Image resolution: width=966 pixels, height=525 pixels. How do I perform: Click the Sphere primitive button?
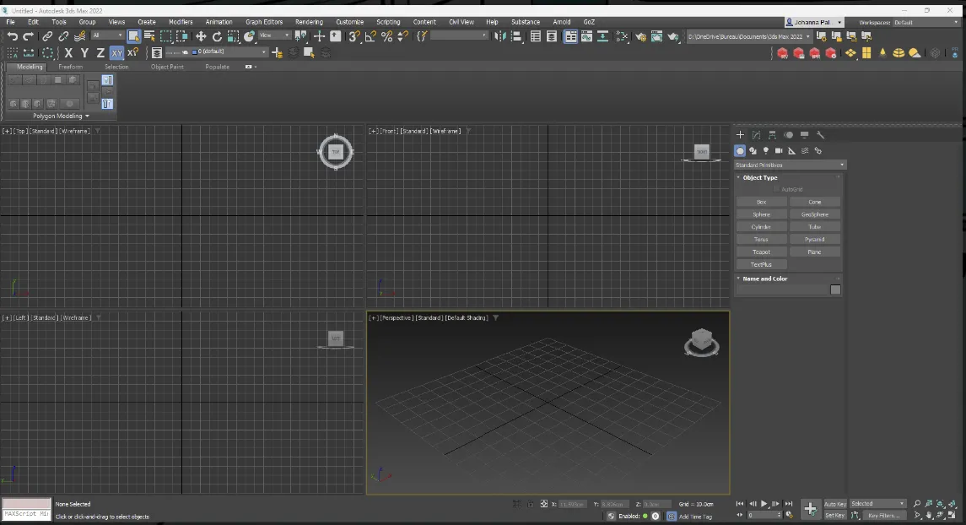762,214
